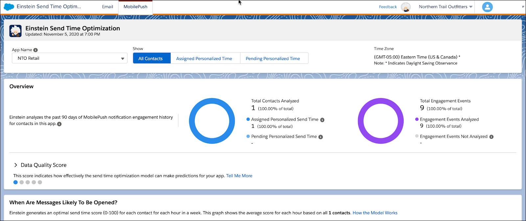Open the Feedback link

[388, 7]
